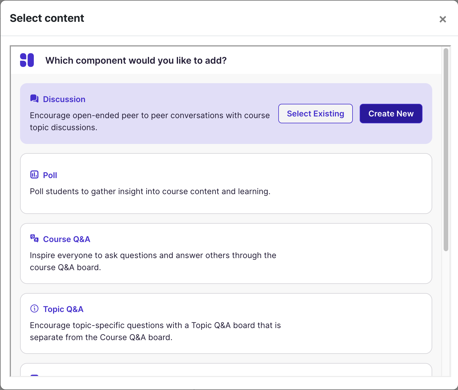
Task: Click 'Encourage open-ended peer to peer' description
Action: (x=150, y=121)
